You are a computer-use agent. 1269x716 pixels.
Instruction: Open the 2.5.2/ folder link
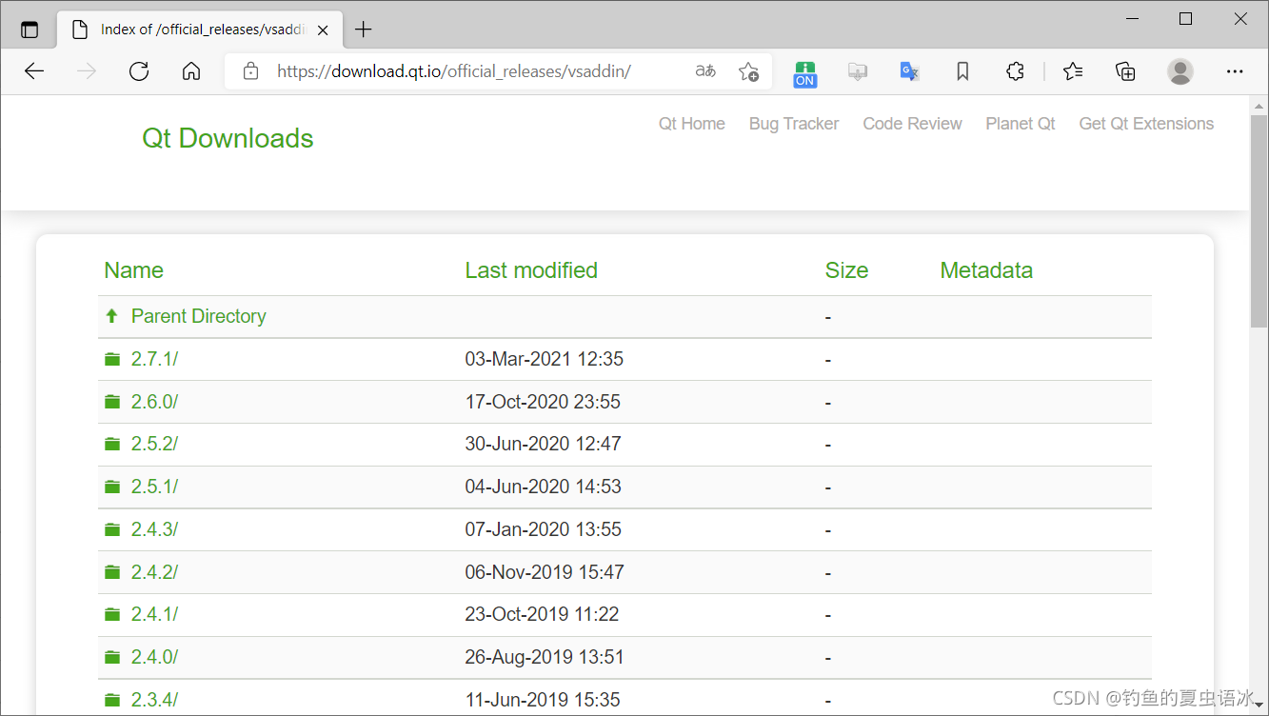click(x=154, y=444)
